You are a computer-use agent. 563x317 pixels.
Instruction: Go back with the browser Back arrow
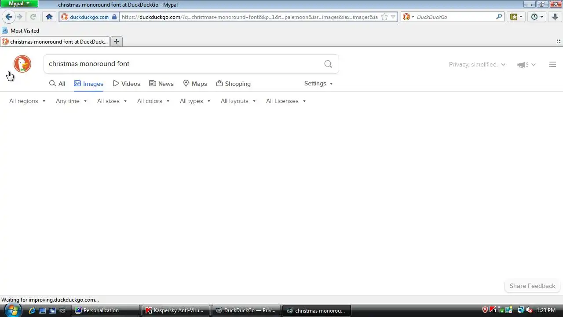click(x=8, y=17)
